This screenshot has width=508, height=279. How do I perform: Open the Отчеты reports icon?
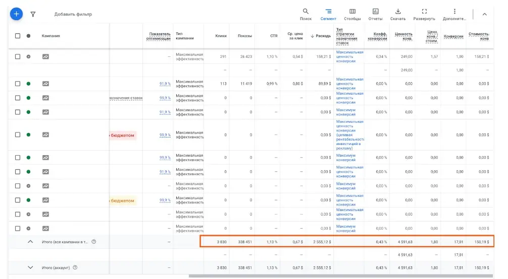point(375,14)
